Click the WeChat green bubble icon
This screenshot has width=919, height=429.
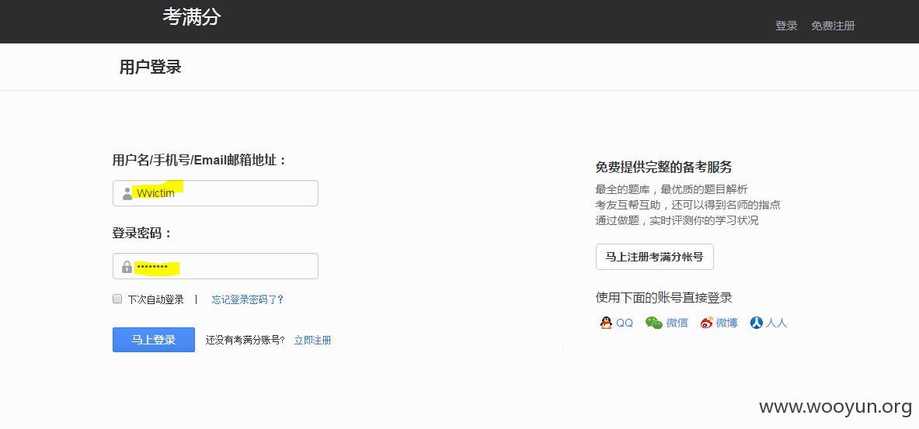coord(653,323)
